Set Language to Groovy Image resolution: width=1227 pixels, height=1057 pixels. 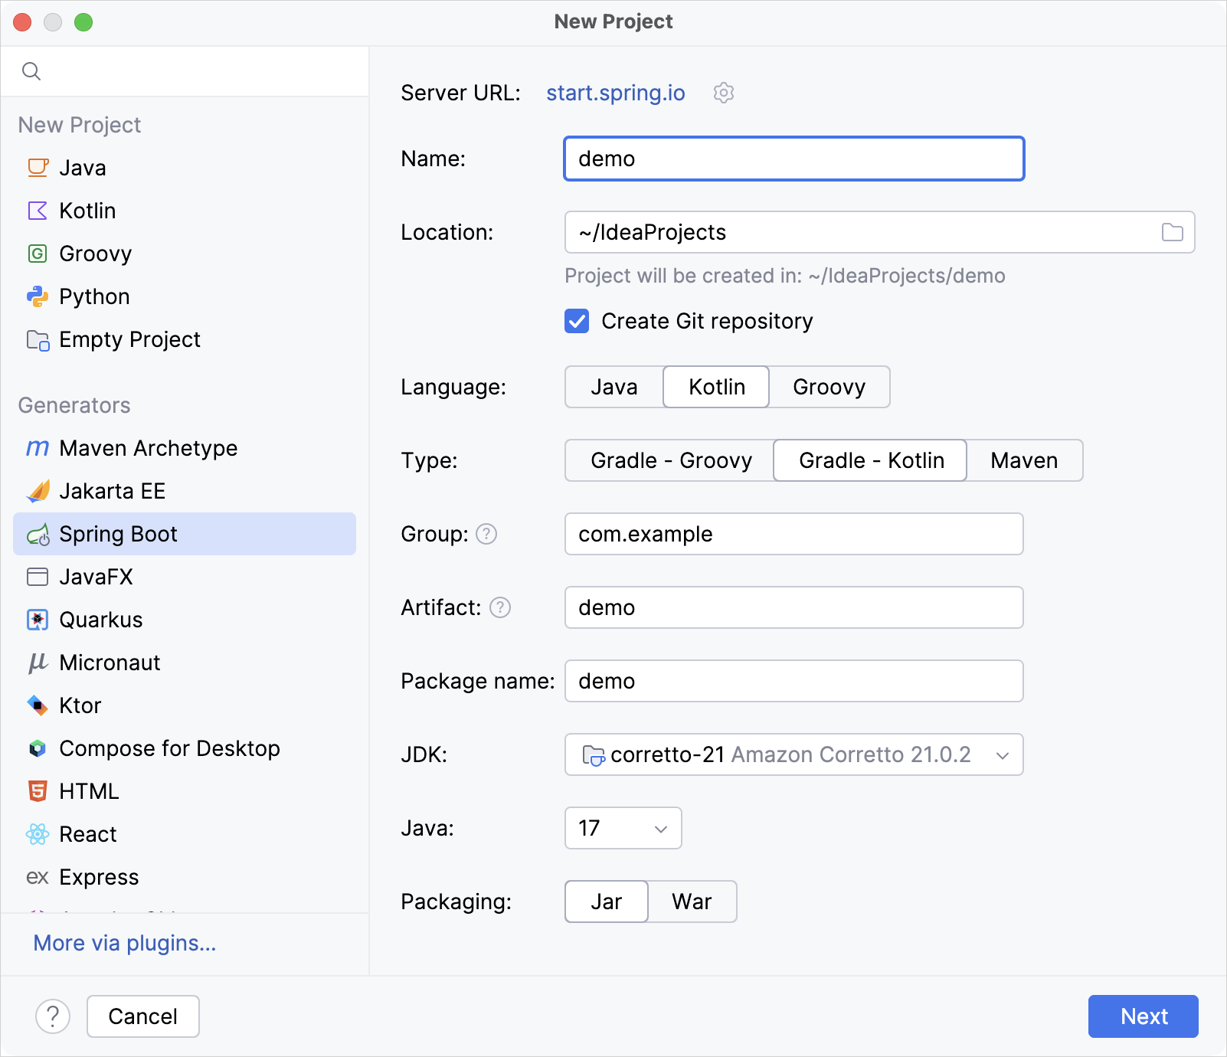tap(829, 387)
